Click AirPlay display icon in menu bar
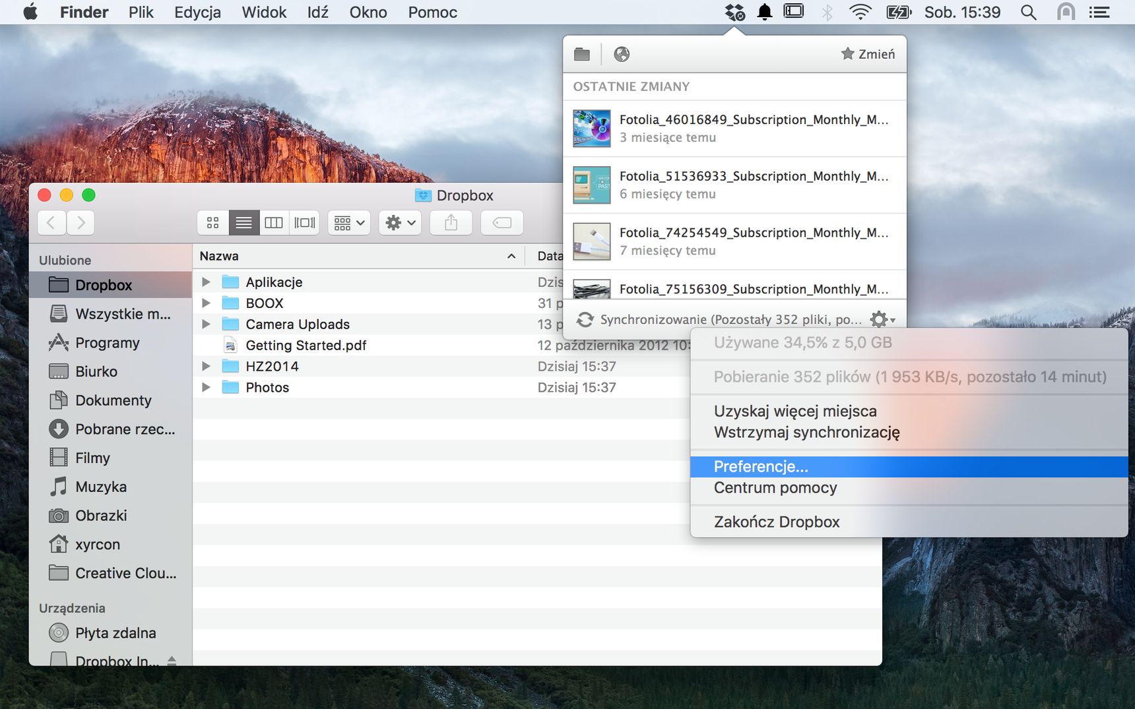 pyautogui.click(x=794, y=11)
